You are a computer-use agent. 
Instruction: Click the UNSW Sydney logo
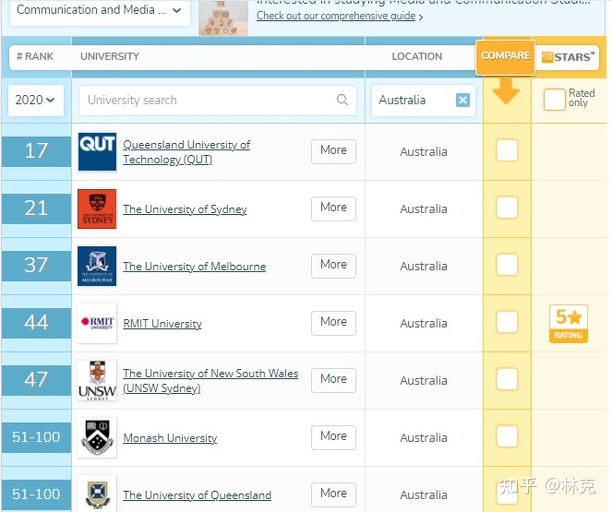97,380
